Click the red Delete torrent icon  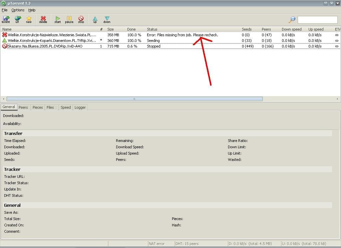click(43, 19)
